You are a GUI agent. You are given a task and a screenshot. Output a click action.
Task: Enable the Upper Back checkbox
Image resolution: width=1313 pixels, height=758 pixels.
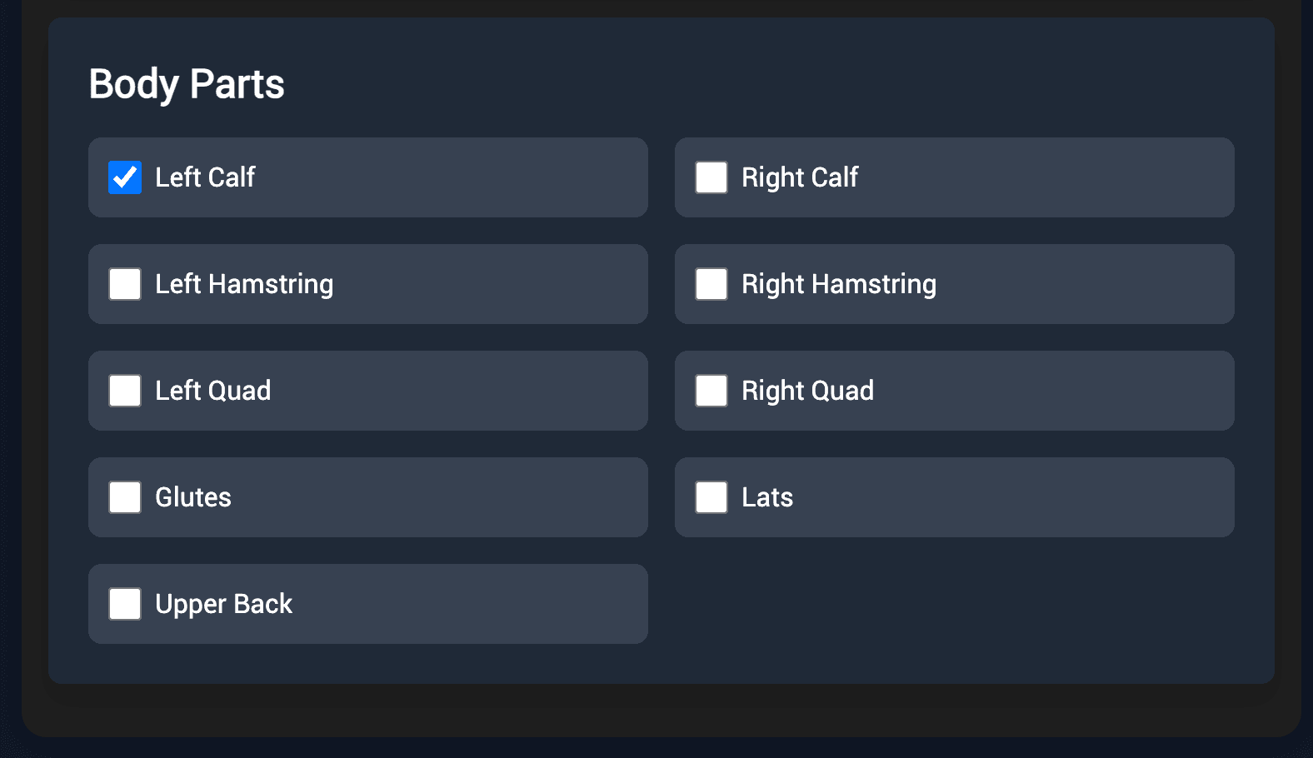pyautogui.click(x=124, y=604)
